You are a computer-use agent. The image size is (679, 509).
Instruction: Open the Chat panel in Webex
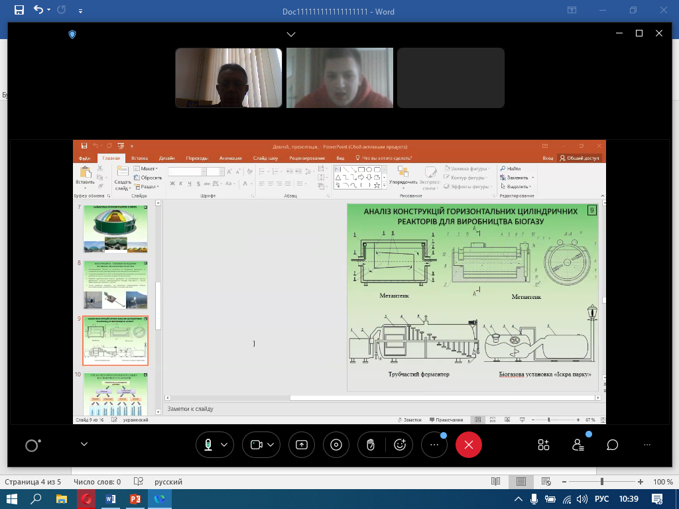pyautogui.click(x=612, y=445)
